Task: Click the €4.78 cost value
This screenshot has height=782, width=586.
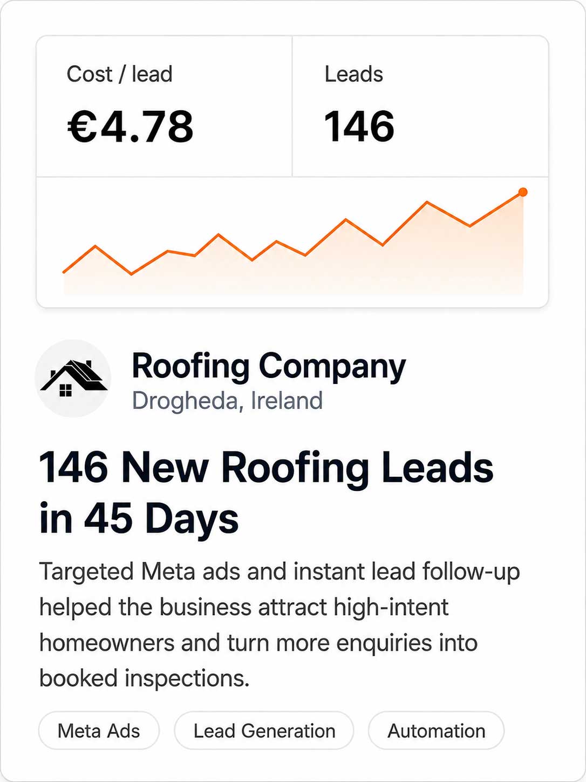Action: coord(130,127)
